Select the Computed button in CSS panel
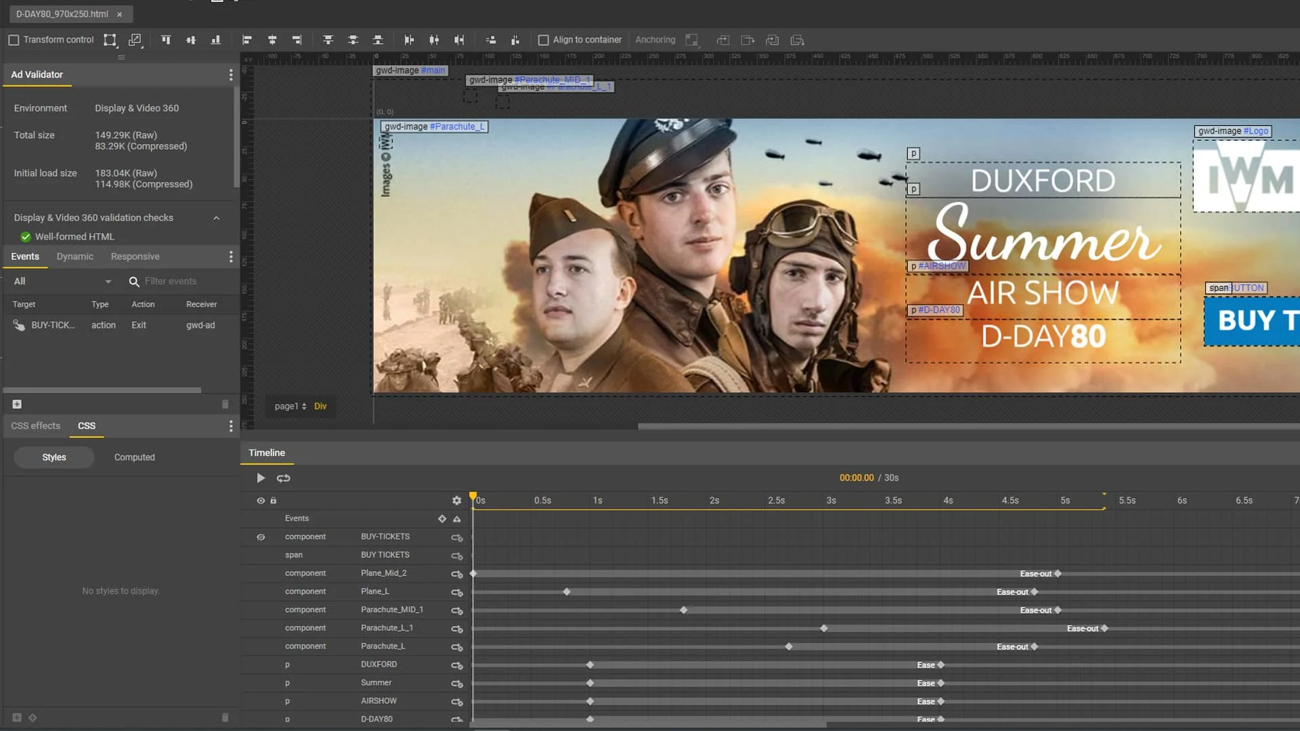The width and height of the screenshot is (1300, 731). [135, 458]
